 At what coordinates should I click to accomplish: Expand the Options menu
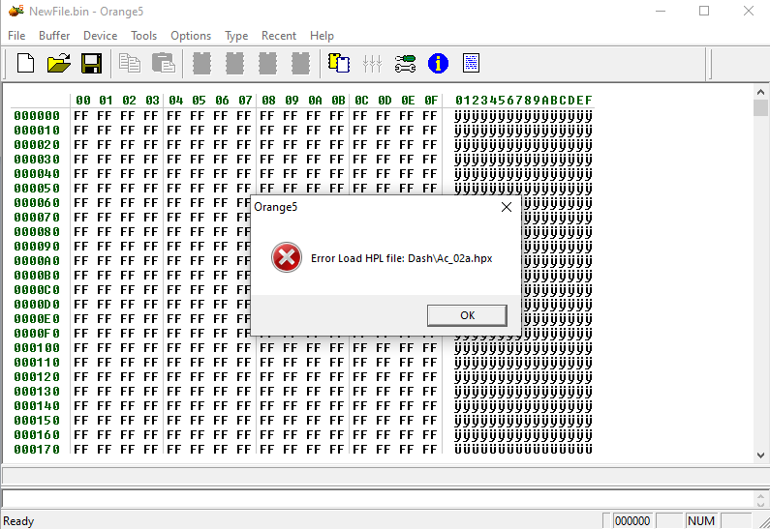click(x=191, y=36)
